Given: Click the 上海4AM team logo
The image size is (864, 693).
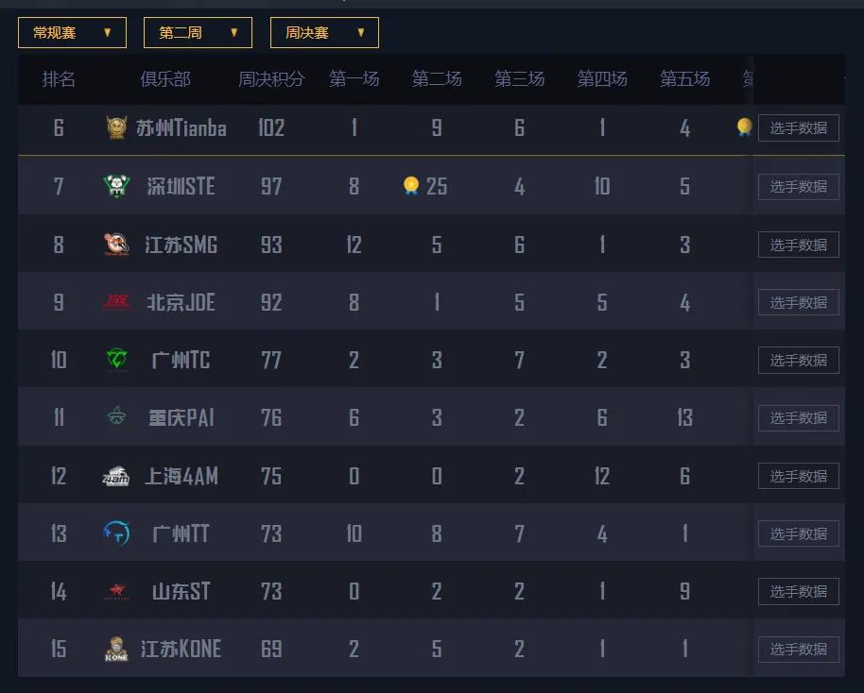Looking at the screenshot, I should coord(116,476).
